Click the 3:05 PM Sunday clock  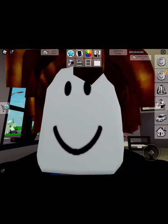(118, 52)
